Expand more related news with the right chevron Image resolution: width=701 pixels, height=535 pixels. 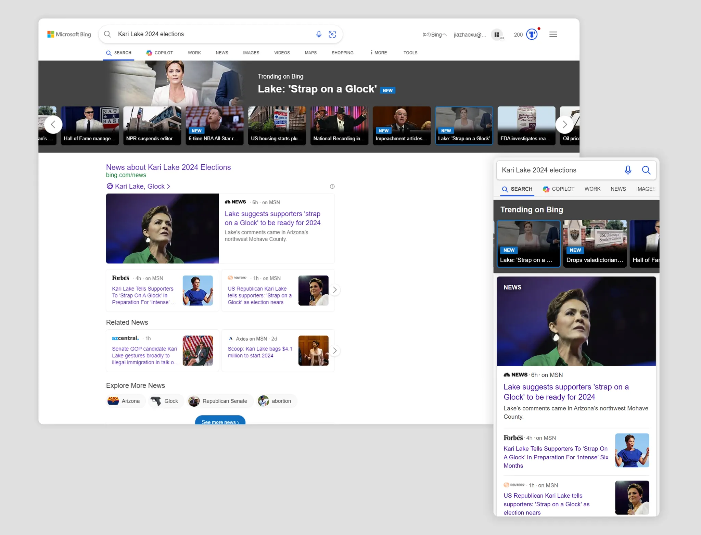click(335, 350)
